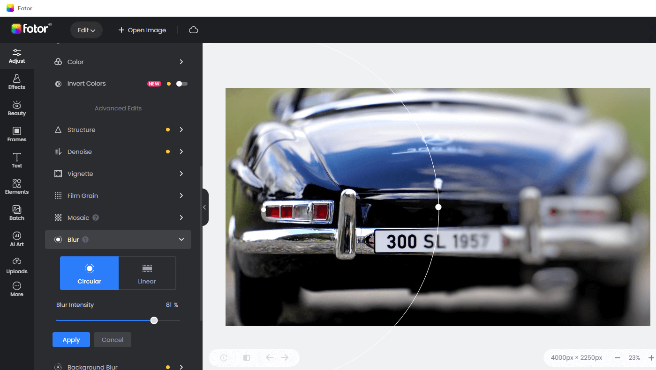Open the Uploads sidebar panel

[x=17, y=265]
